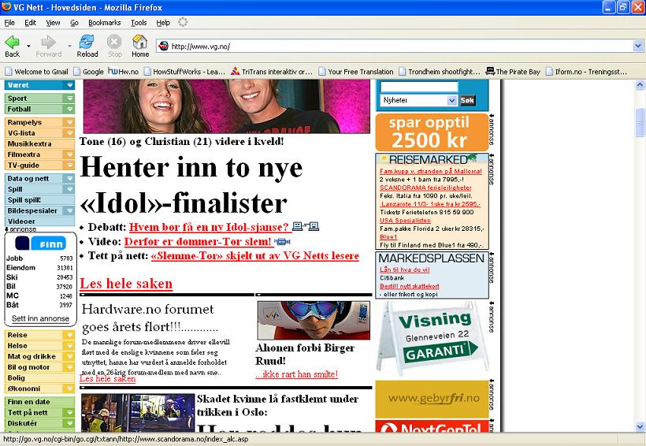Image resolution: width=646 pixels, height=446 pixels.
Task: Click Les hele saken under Idol story
Action: [x=126, y=284]
